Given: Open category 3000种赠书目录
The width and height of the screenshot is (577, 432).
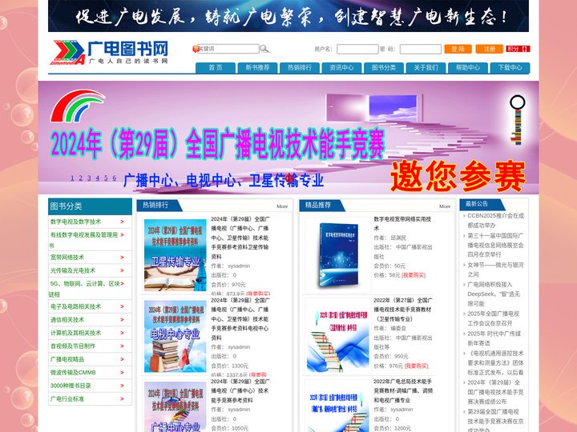Looking at the screenshot, I should click(71, 386).
